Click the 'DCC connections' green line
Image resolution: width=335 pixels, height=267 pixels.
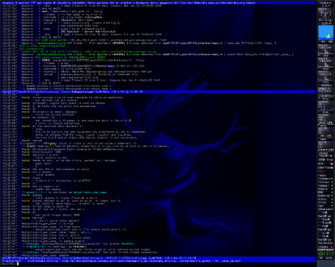(31, 49)
